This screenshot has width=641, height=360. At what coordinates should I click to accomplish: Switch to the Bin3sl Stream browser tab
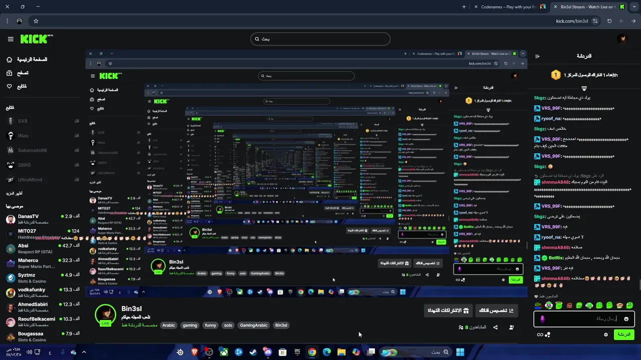click(x=589, y=6)
